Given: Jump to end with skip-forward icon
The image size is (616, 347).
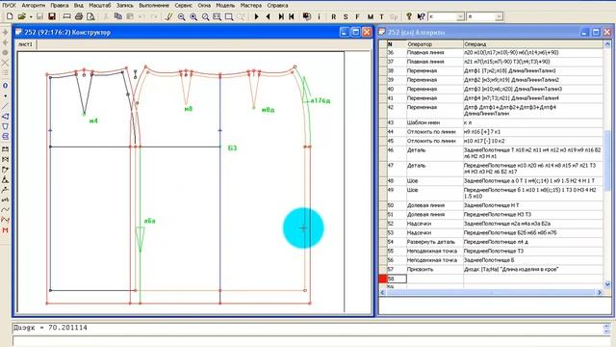Looking at the screenshot, I should 281,16.
